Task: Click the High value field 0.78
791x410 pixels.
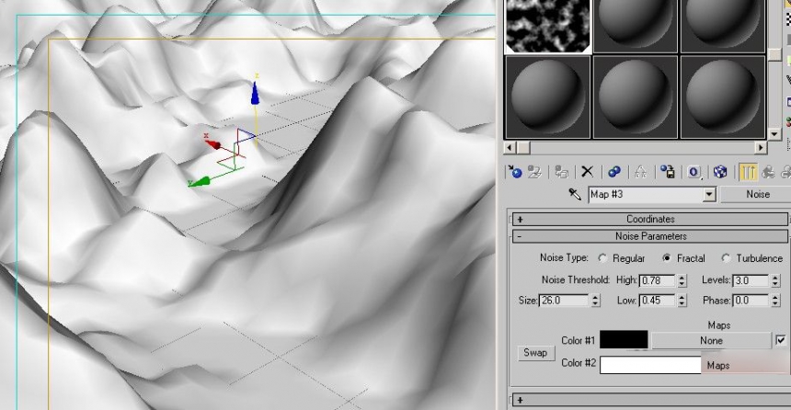Action: coord(658,281)
